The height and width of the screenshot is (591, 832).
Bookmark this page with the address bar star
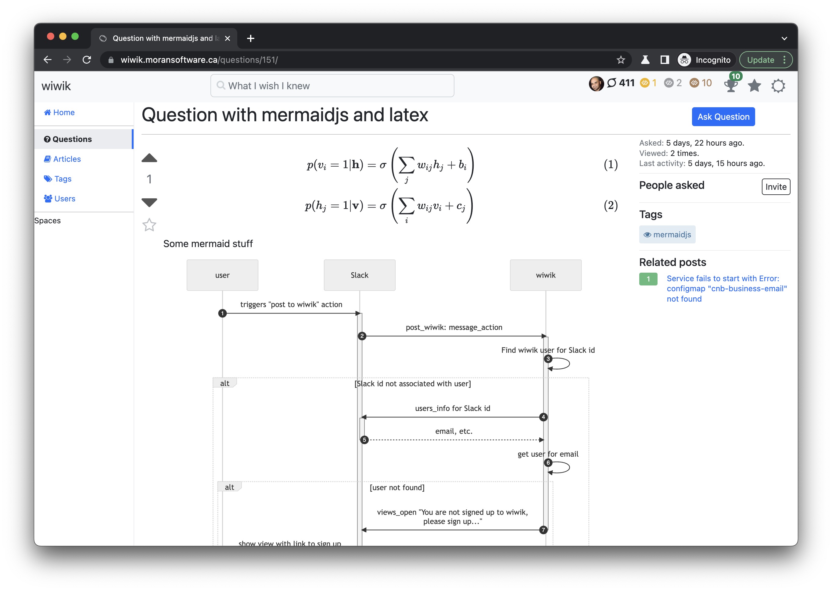point(621,60)
